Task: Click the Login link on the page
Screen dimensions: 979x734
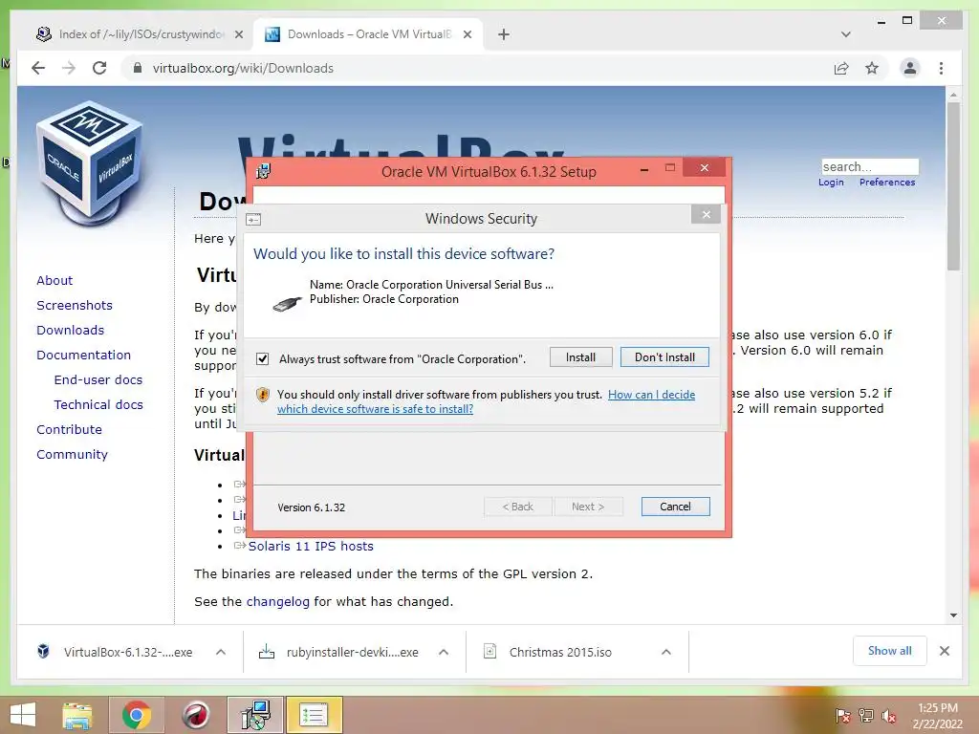Action: coord(831,183)
